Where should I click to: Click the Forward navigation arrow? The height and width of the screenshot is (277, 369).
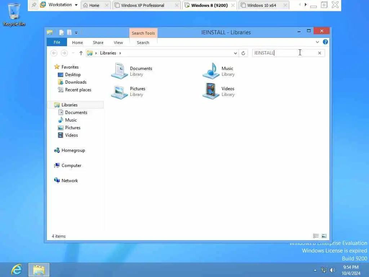(x=64, y=53)
